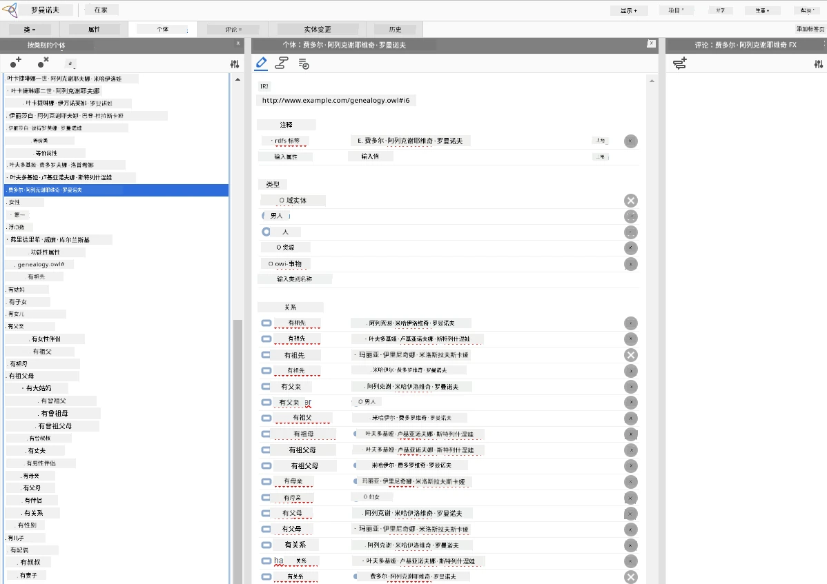The image size is (827, 584).
Task: Click the Protégé logo in the top-left
Action: coord(10,10)
